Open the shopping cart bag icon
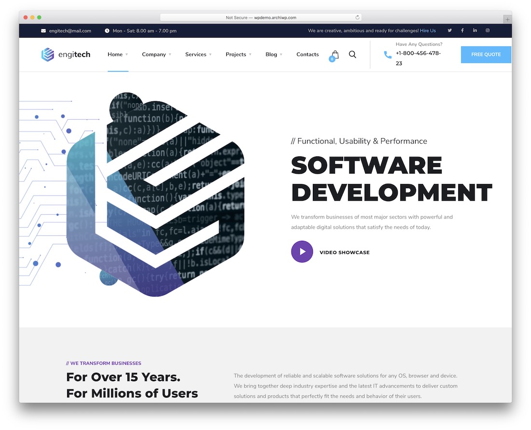 (x=335, y=55)
